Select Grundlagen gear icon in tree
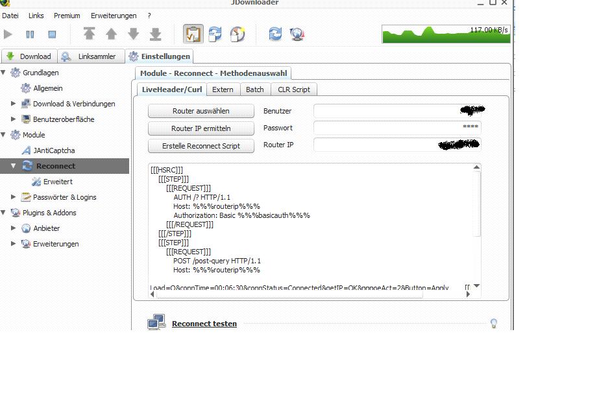599x419 pixels. coord(16,73)
